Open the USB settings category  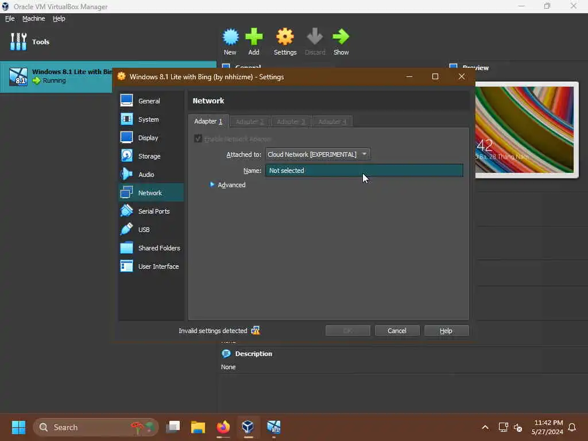pos(151,230)
